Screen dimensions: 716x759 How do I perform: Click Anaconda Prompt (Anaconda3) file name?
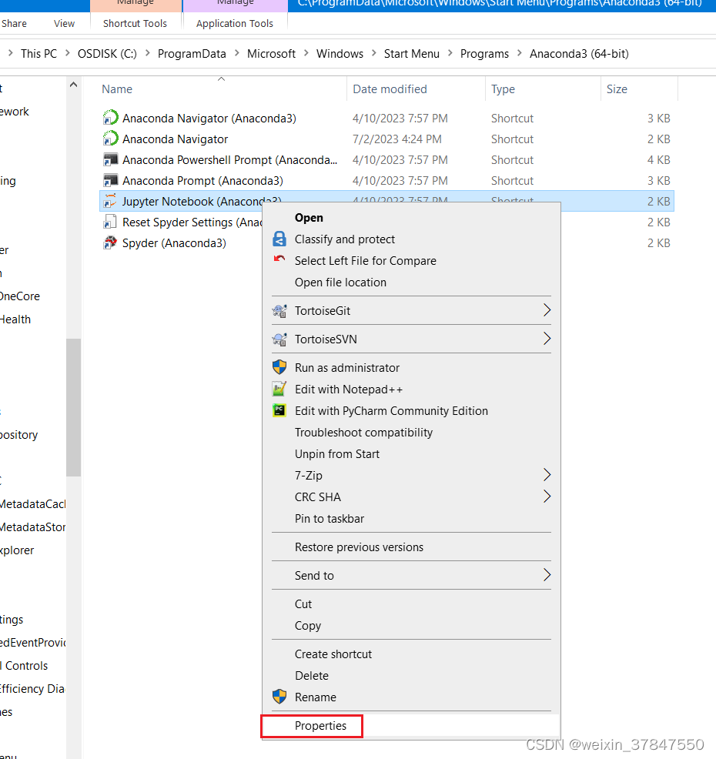point(202,181)
